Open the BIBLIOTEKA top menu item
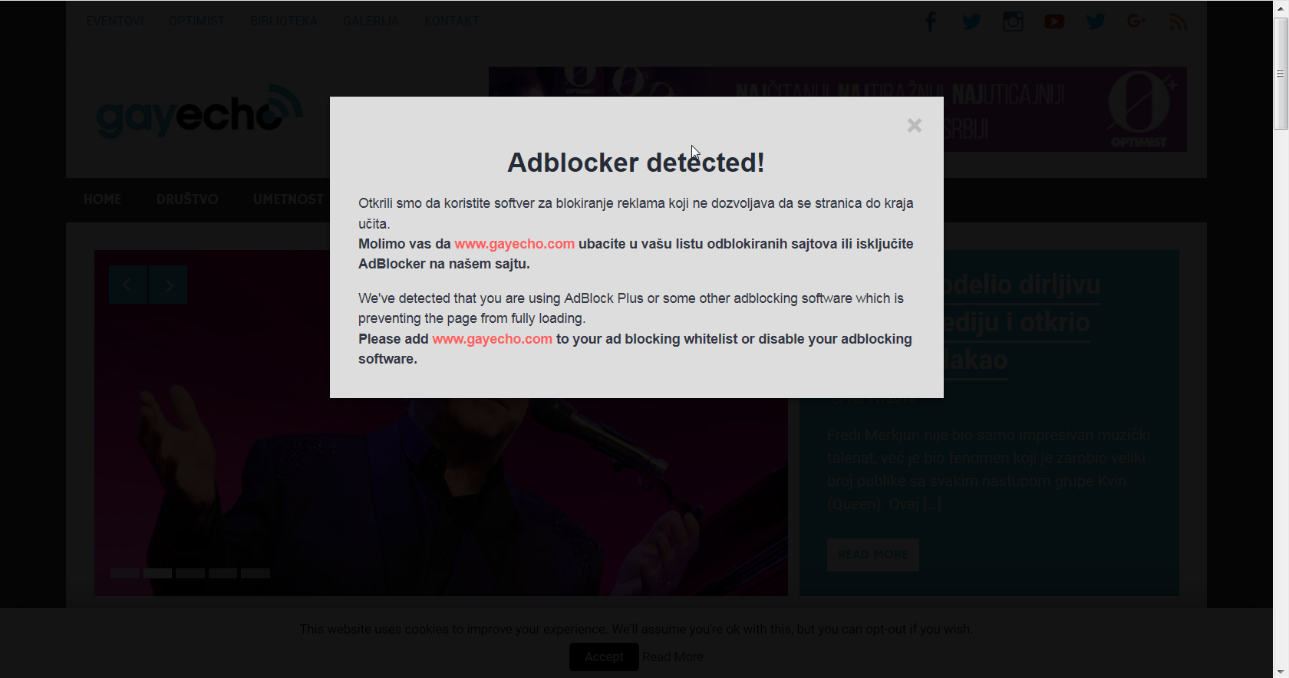Screen dimensions: 1289x678 coord(284,21)
